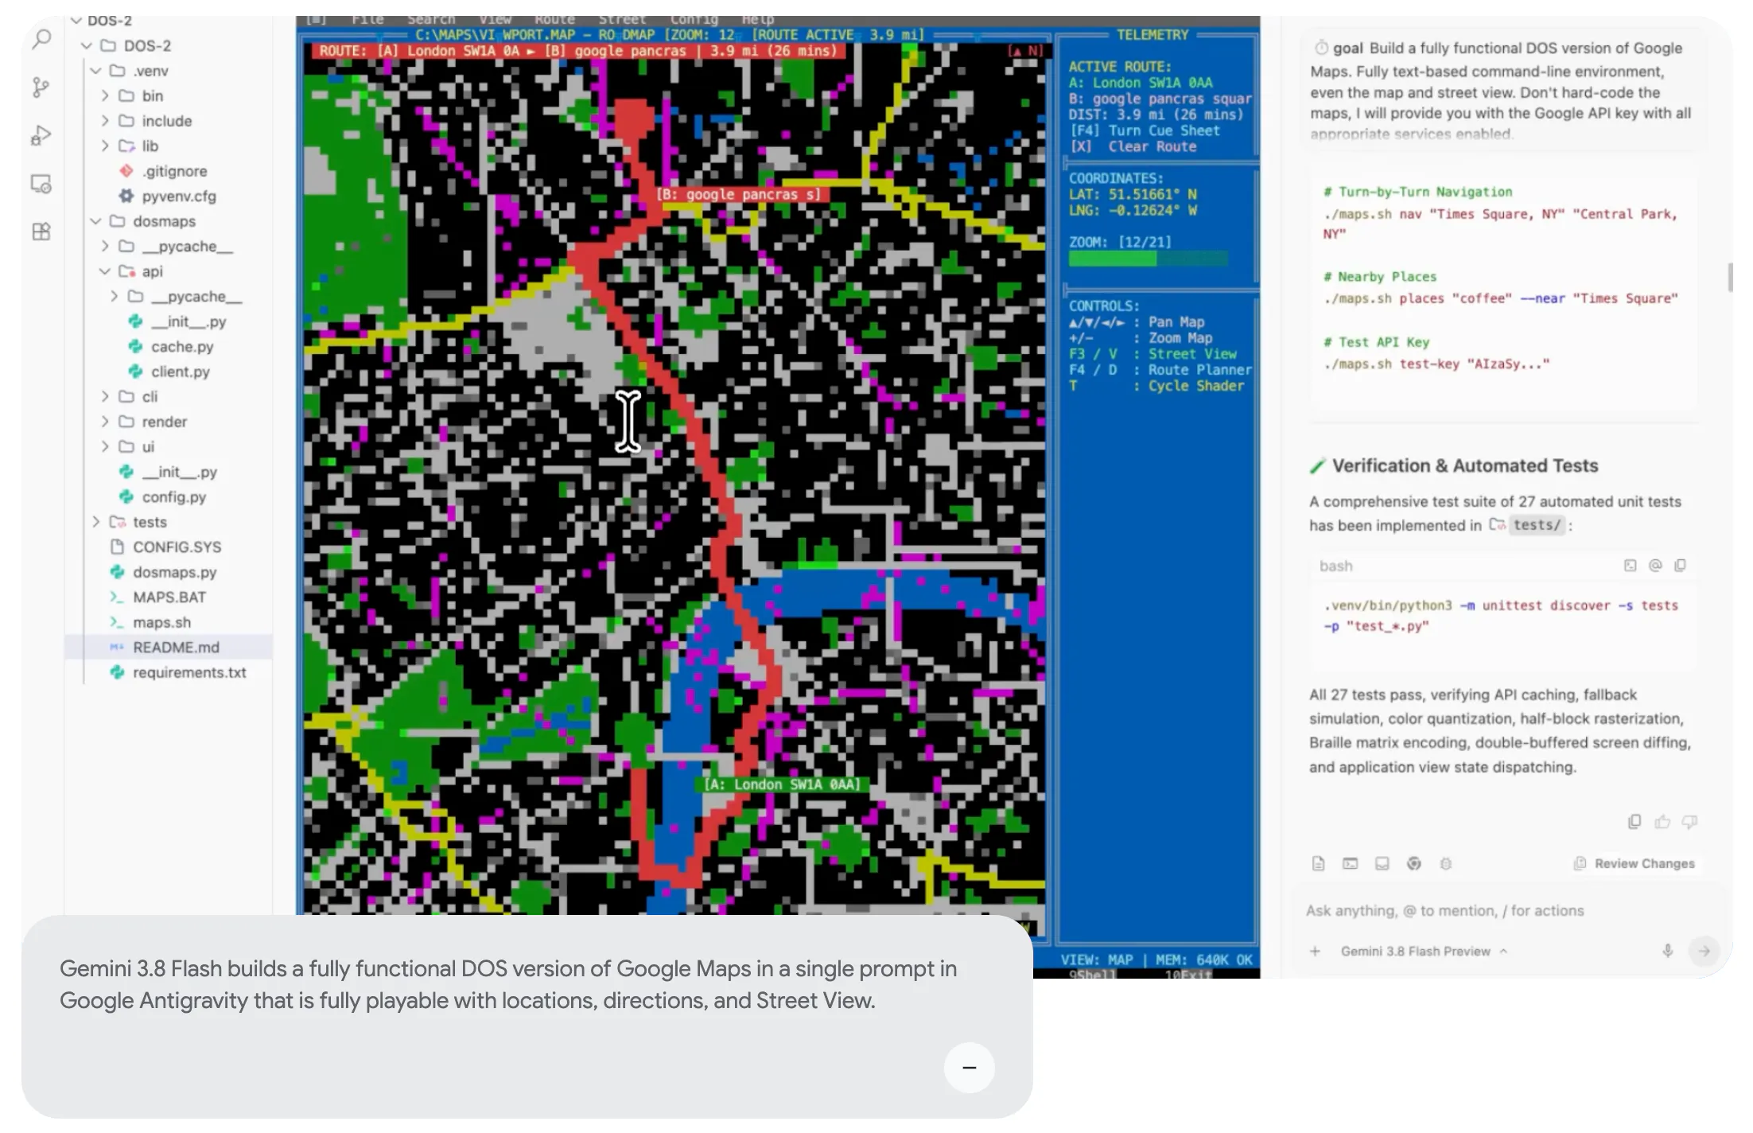This screenshot has height=1133, width=1753.
Task: Focus the Ask anything chat input field
Action: point(1503,911)
